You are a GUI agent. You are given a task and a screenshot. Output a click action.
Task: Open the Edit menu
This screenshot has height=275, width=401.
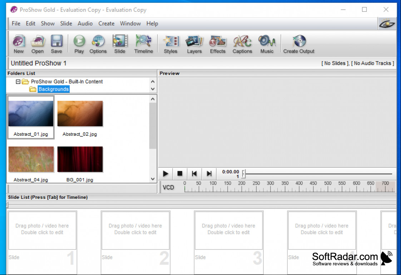click(30, 24)
